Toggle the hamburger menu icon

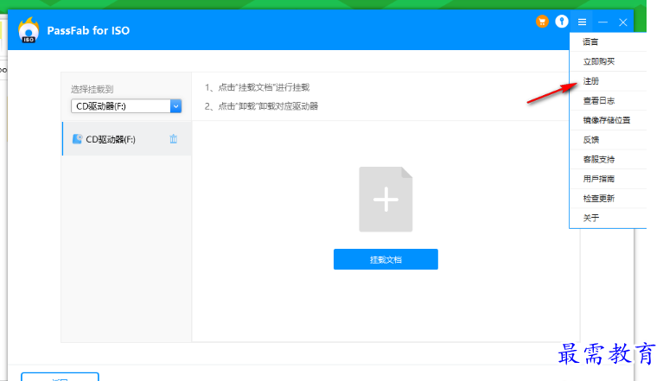(x=582, y=22)
